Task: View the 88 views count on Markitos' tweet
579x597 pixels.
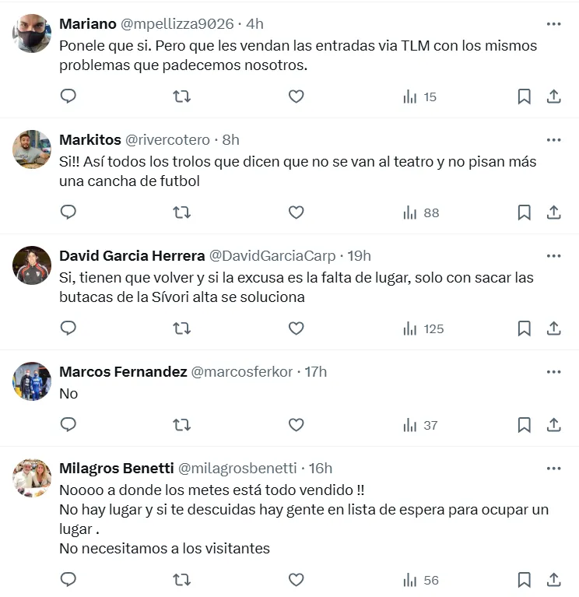Action: [x=421, y=212]
